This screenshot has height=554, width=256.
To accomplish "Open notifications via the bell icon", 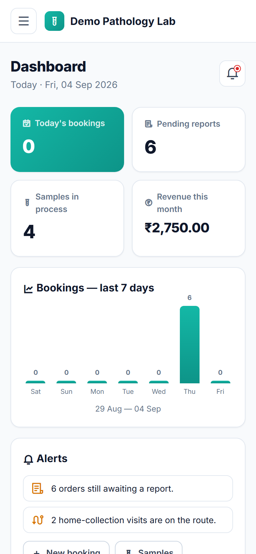I will (x=232, y=74).
